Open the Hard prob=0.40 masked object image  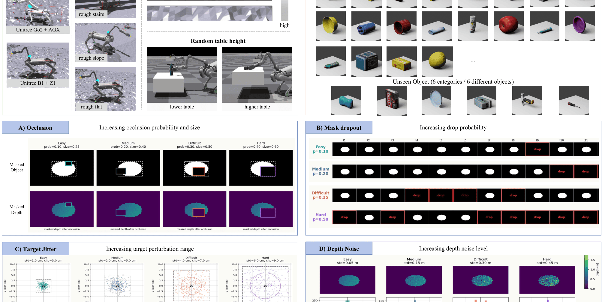pyautogui.click(x=261, y=168)
